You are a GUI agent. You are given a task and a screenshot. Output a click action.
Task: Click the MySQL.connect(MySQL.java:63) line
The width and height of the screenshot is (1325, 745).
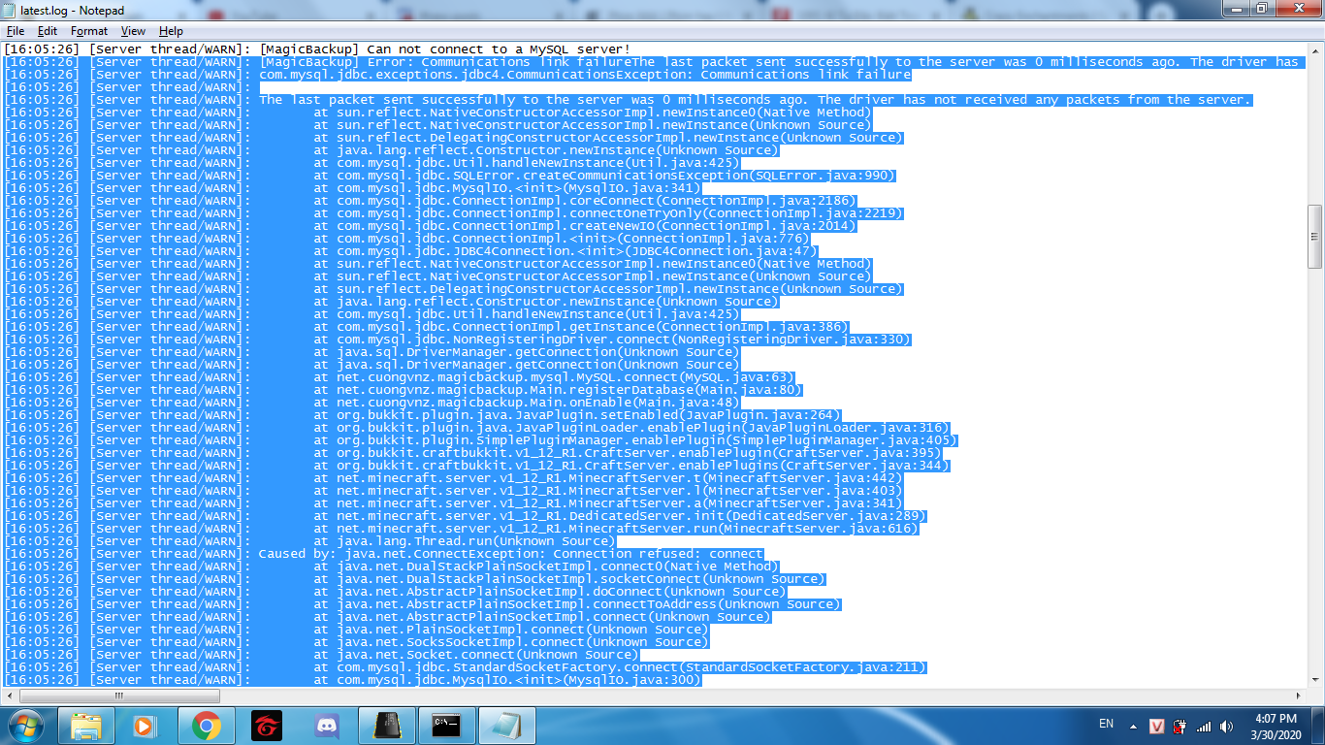401,377
